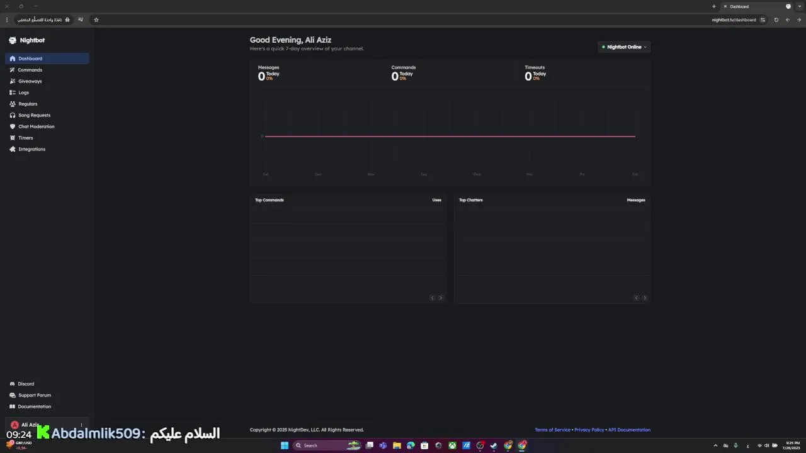Open Microsoft Edge from the taskbar

pos(411,445)
